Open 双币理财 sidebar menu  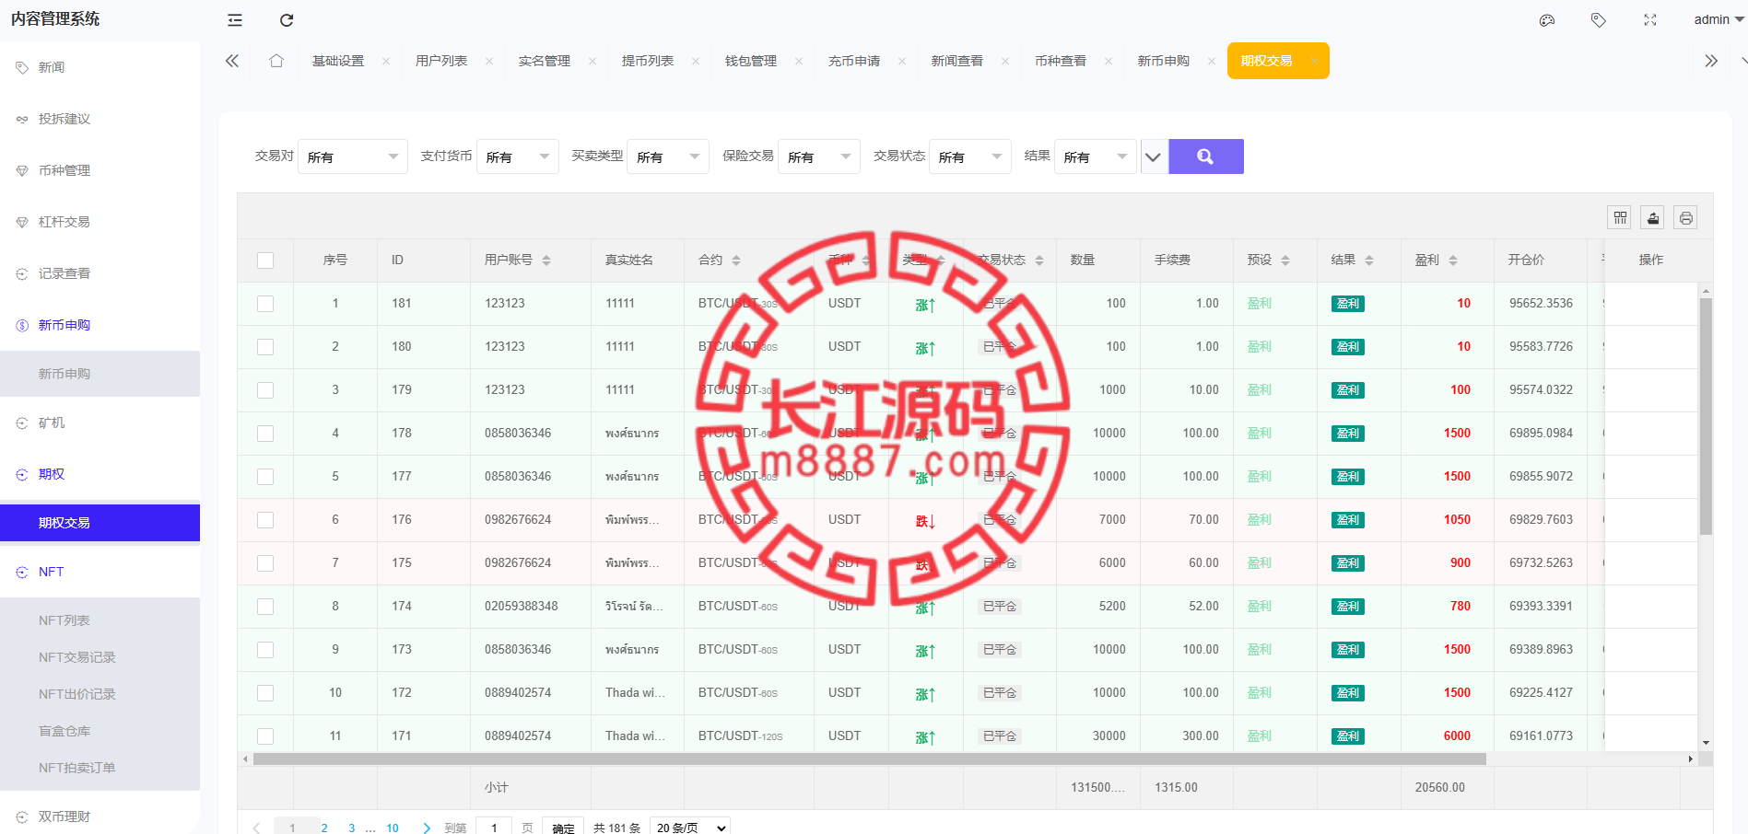point(100,817)
